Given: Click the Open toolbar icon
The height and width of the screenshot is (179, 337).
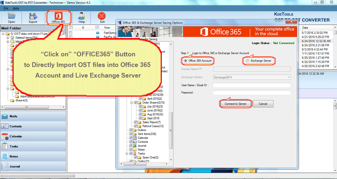Looking at the screenshot, I should coord(11,17).
